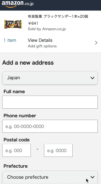Open the country dropdown showing Japan
Image resolution: width=101 pixels, height=184 pixels.
50,78
